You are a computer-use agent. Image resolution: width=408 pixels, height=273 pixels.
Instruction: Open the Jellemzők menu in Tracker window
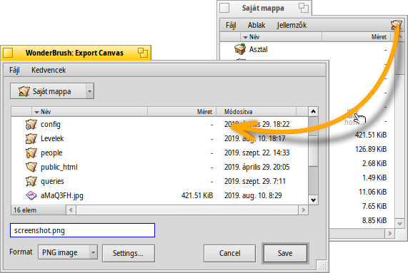pyautogui.click(x=292, y=25)
